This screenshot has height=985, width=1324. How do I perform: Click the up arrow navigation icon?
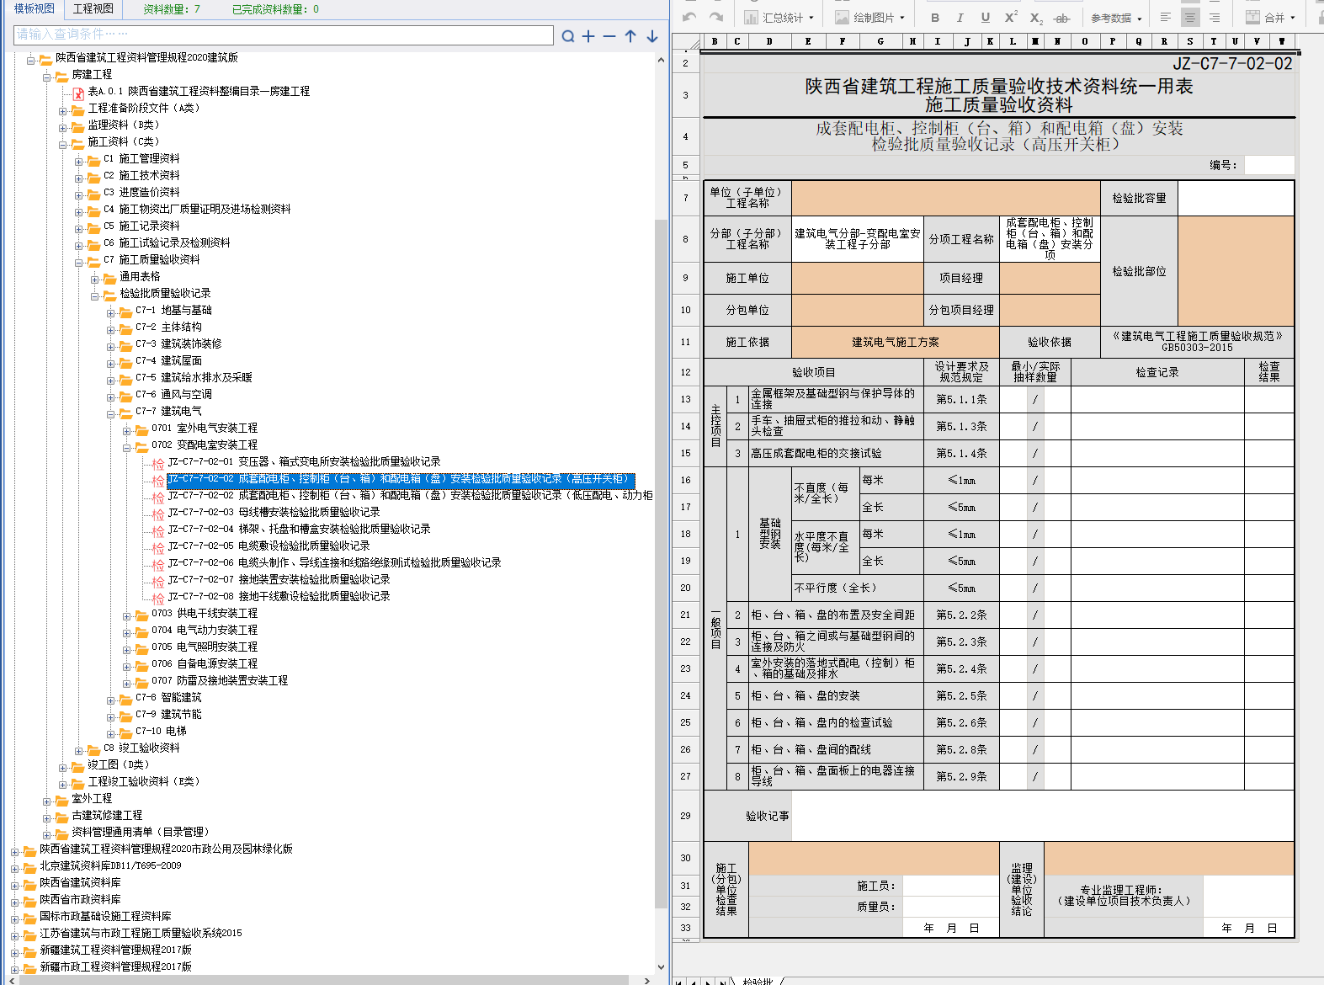[630, 36]
